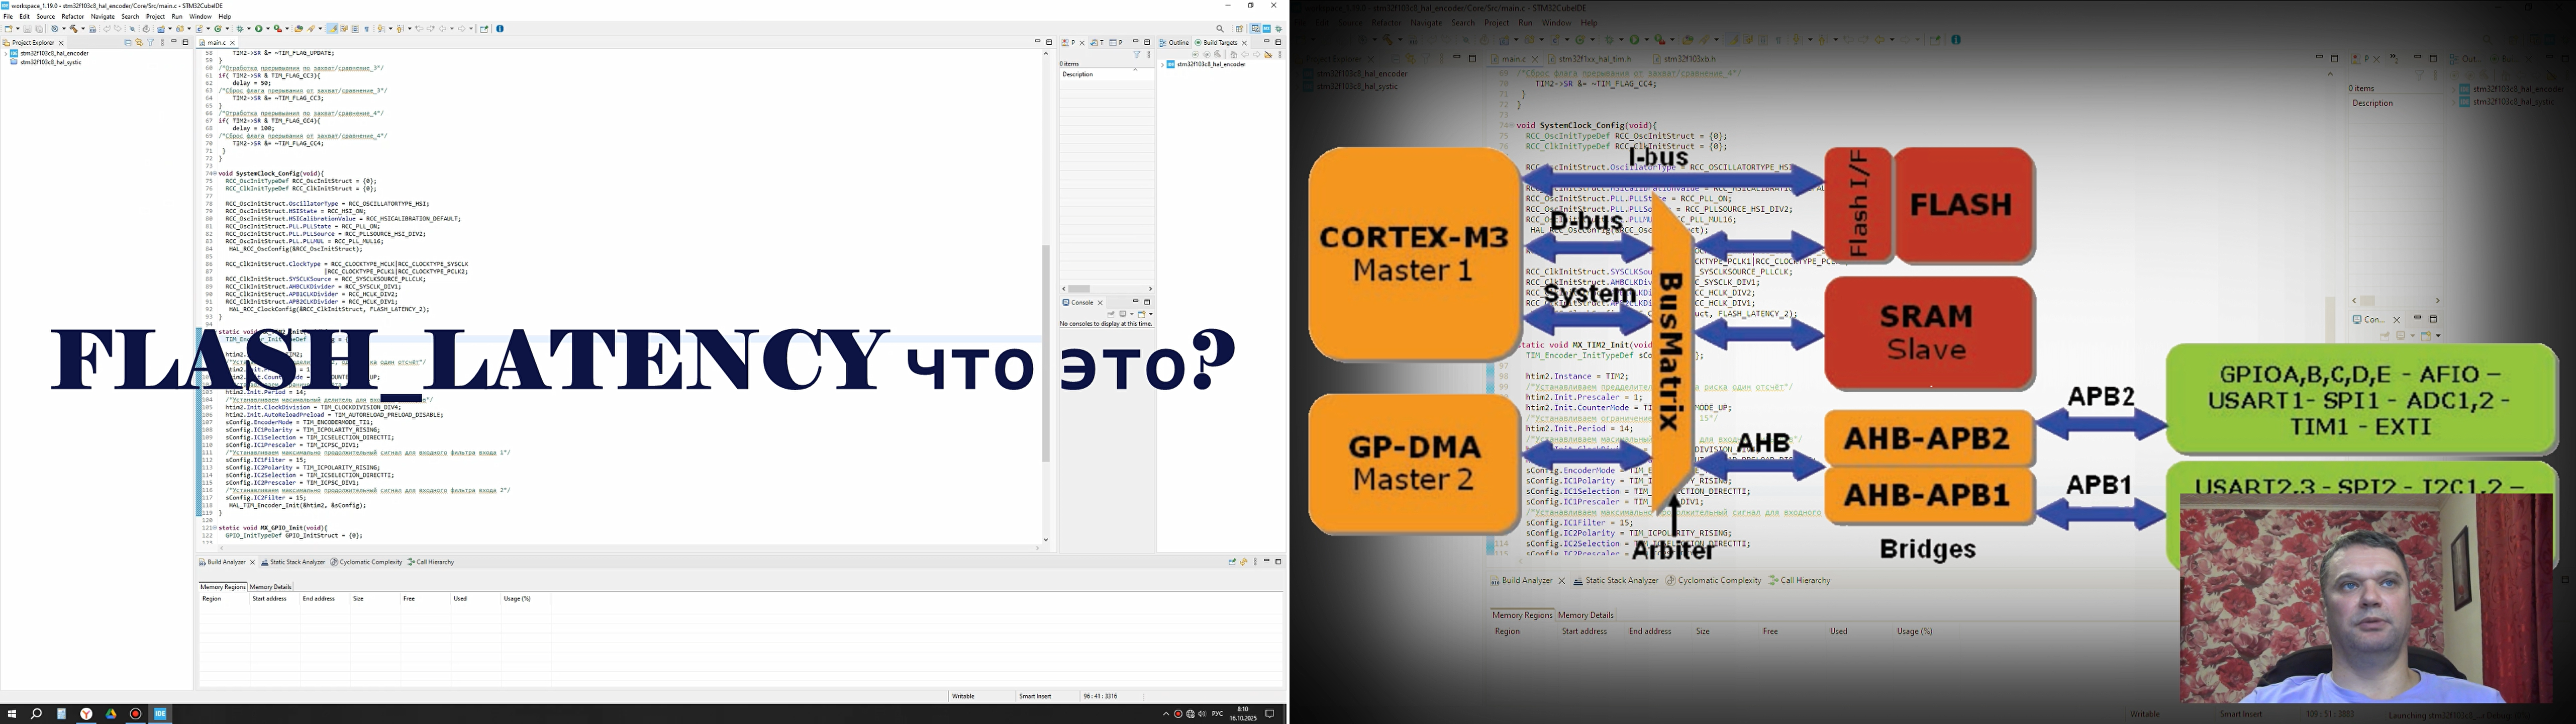This screenshot has width=2576, height=724.
Task: Toggle Mark Occurrences highlighter in bright IDE toolbar
Action: coord(332,29)
